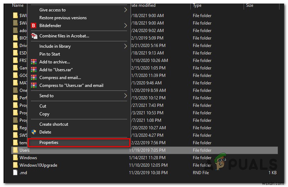
Task: Select the Users folder name
Action: pyautogui.click(x=25, y=150)
